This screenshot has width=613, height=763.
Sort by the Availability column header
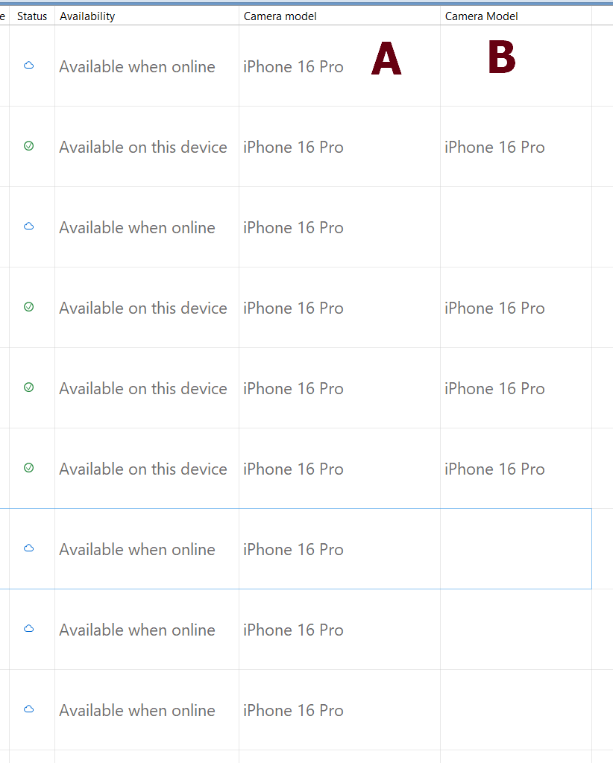pos(87,16)
